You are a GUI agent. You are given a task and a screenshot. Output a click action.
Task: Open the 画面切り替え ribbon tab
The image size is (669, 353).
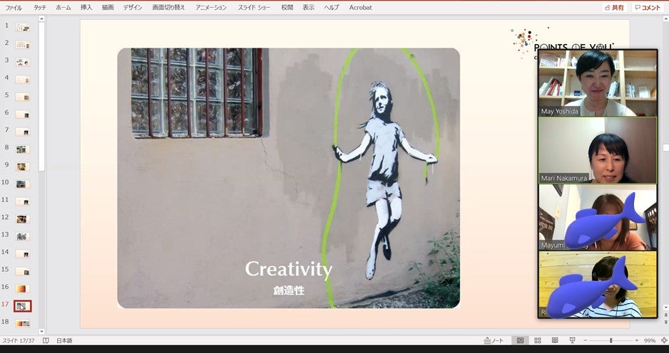[x=168, y=8]
